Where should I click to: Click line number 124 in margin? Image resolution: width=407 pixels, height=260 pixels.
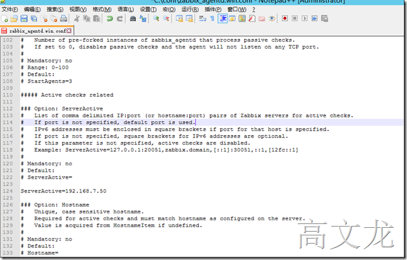8,191
